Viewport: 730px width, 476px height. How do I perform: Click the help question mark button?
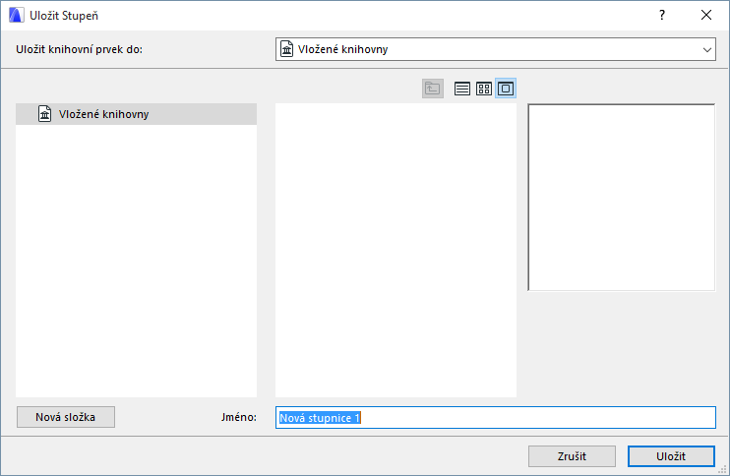click(662, 16)
